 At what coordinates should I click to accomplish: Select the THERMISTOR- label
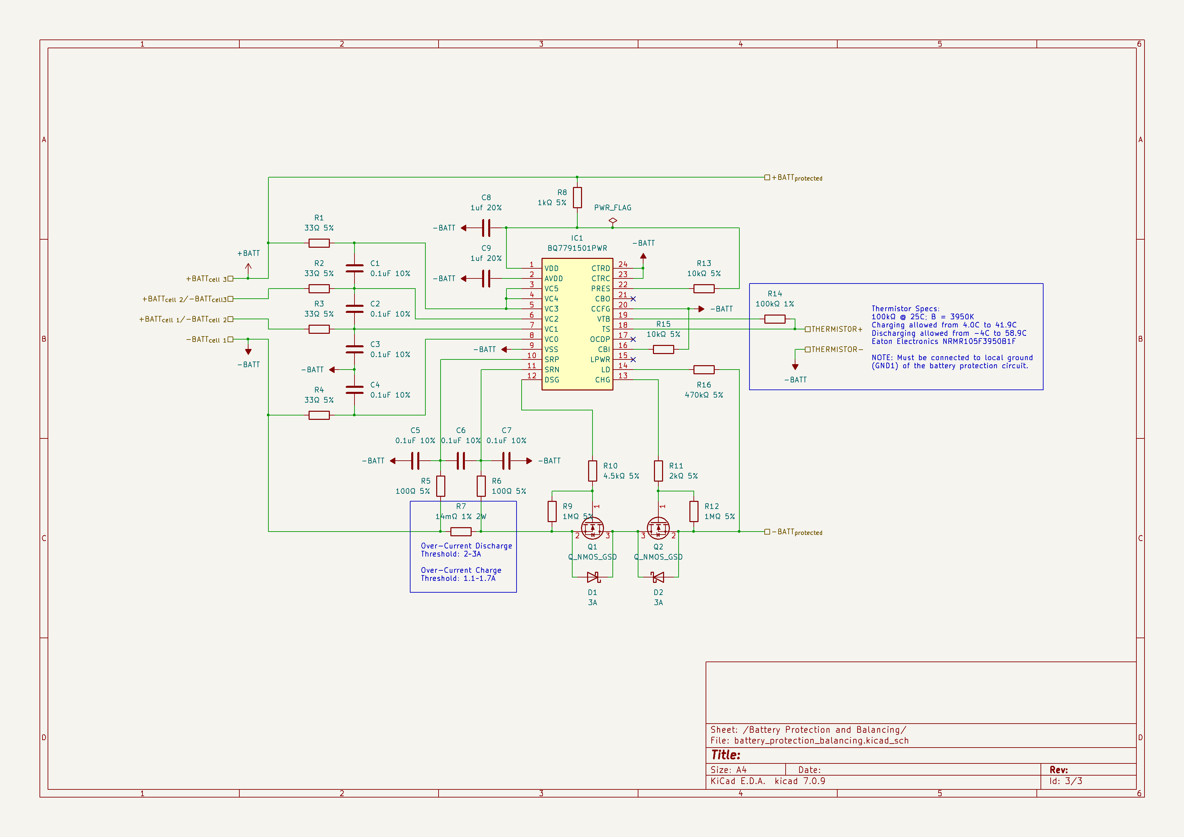point(834,349)
